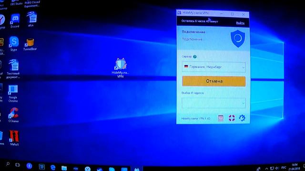The image size is (305, 171).
Task: Select the PUBG Closed Experiment desktop icon
Action: click(32, 4)
